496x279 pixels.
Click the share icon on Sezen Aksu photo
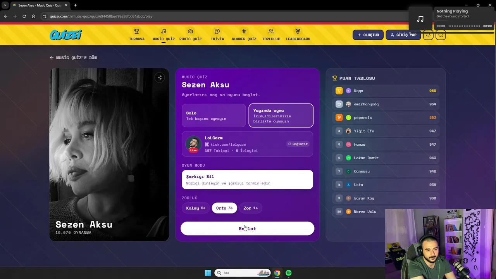[160, 77]
